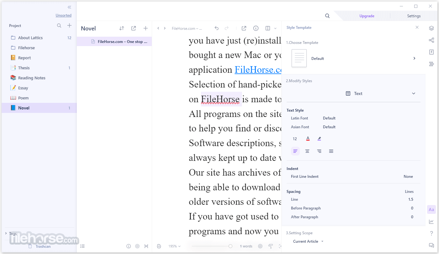Open the feedback chat icon
The width and height of the screenshot is (439, 254).
(x=431, y=245)
